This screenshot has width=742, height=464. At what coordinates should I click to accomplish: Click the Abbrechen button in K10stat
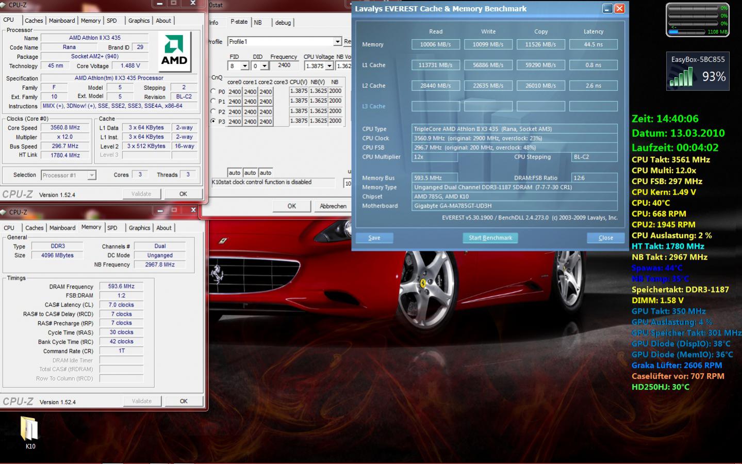[x=333, y=206]
